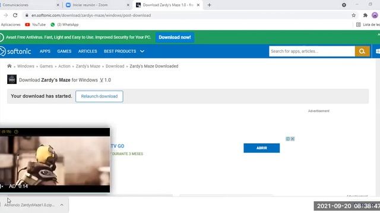
Task: Open the Chrome extensions puzzle icon
Action: point(365,15)
